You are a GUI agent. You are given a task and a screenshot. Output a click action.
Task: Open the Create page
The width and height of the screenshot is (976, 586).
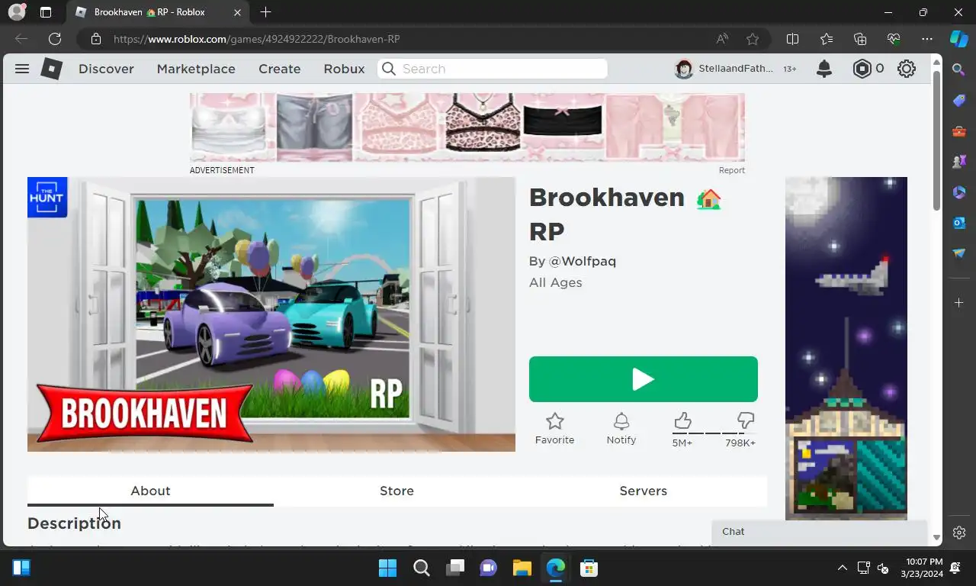click(x=280, y=69)
